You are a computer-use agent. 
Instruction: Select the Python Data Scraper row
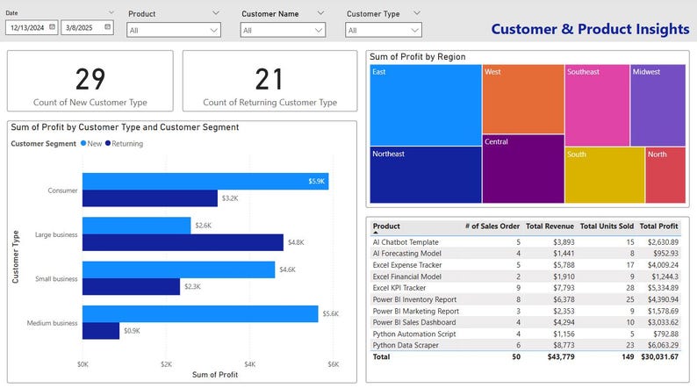coord(526,345)
